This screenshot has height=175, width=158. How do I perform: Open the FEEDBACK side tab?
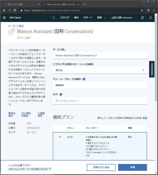coord(152,69)
